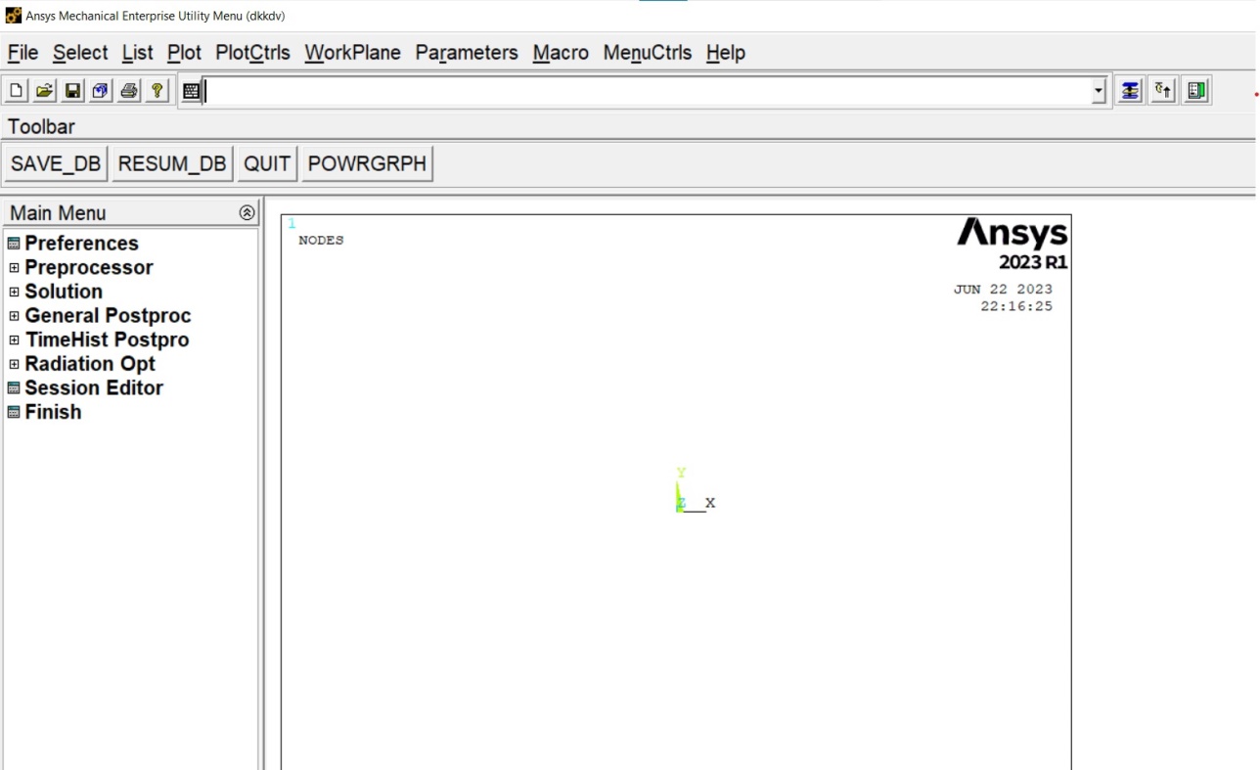Open the Macro menu
The height and width of the screenshot is (770, 1260).
tap(561, 53)
